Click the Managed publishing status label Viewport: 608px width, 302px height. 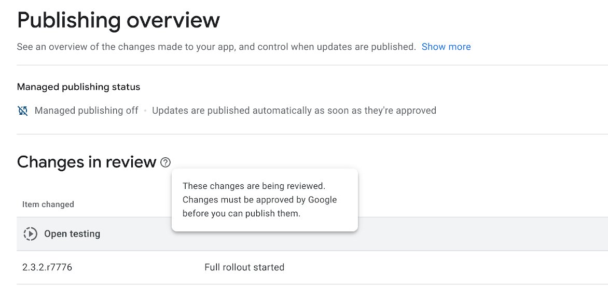click(x=78, y=87)
